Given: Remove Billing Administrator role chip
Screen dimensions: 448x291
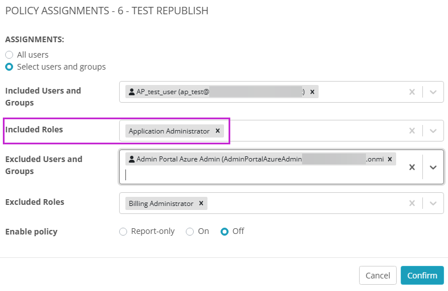Looking at the screenshot, I should [201, 203].
